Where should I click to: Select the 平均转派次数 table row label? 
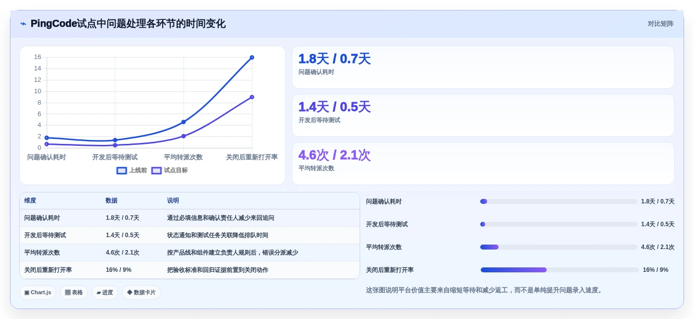point(42,253)
